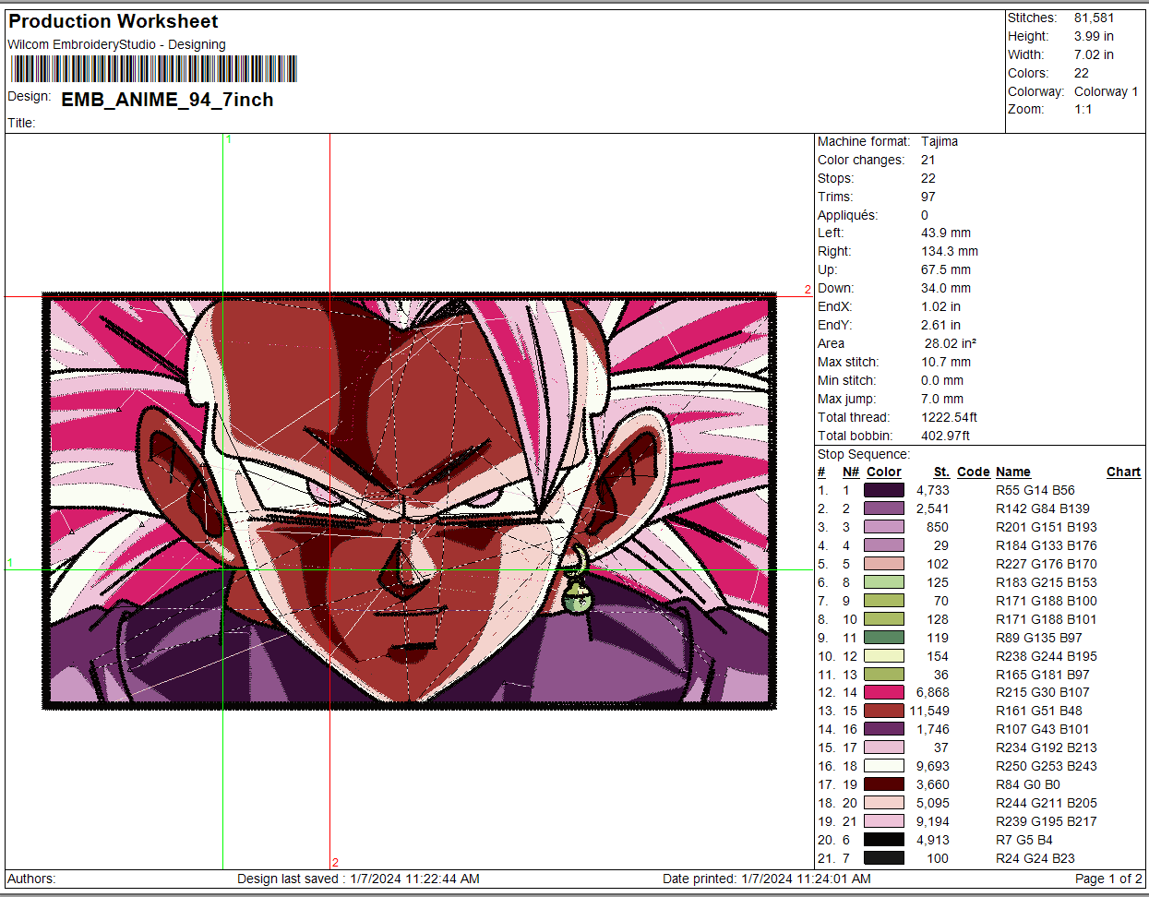Image resolution: width=1149 pixels, height=897 pixels.
Task: Select the Up value 67.5 mm
Action: point(946,269)
